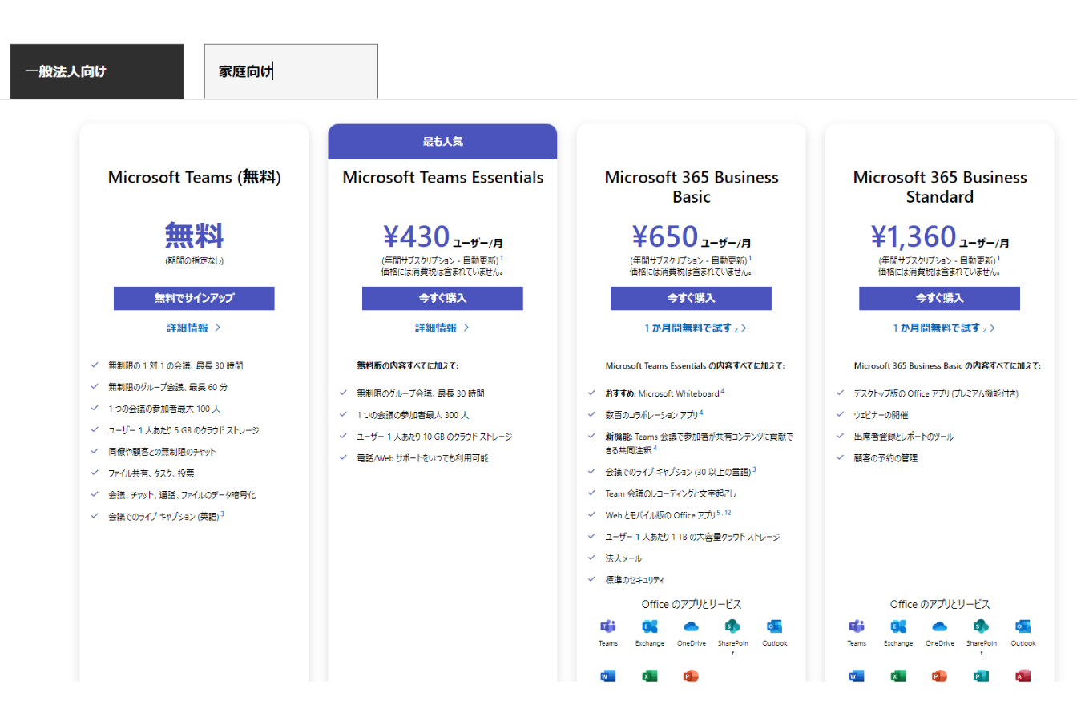Screen dimensions: 1077x721
Task: Click the Teams icon under Business Basic
Action: click(608, 626)
